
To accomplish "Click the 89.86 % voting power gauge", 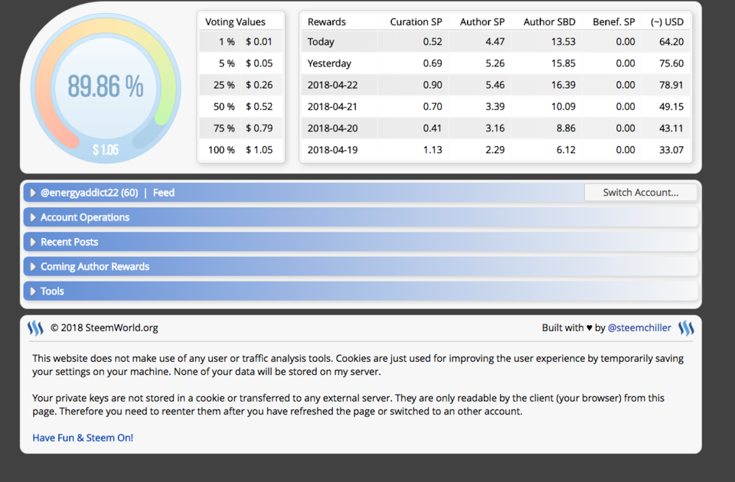I will coord(106,86).
